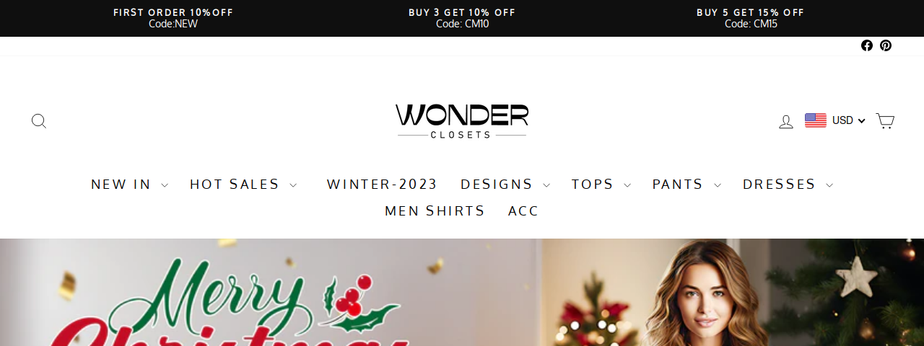Open account login person icon
This screenshot has height=346, width=924.
click(x=786, y=121)
